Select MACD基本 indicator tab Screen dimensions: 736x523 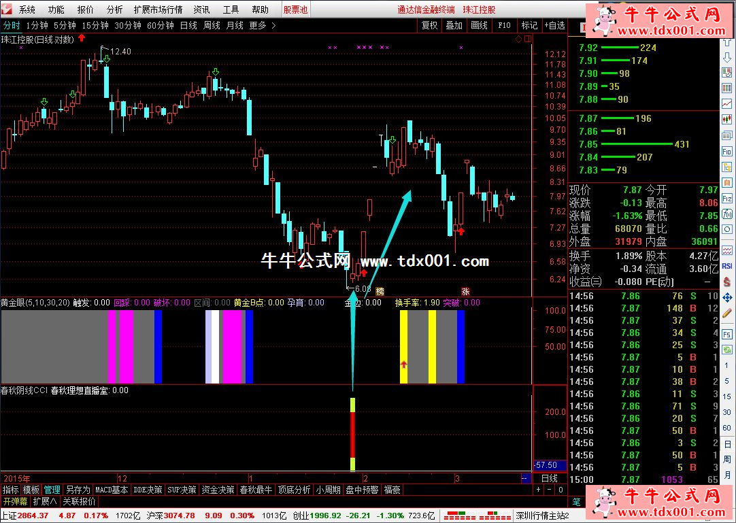112,490
